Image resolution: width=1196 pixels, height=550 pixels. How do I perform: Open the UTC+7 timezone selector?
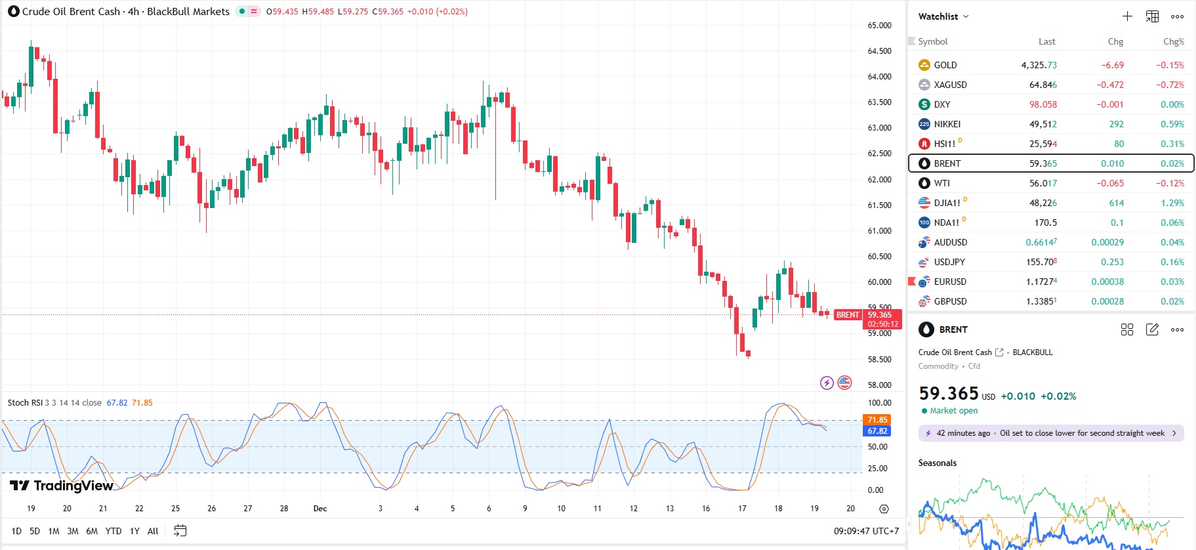pos(866,531)
